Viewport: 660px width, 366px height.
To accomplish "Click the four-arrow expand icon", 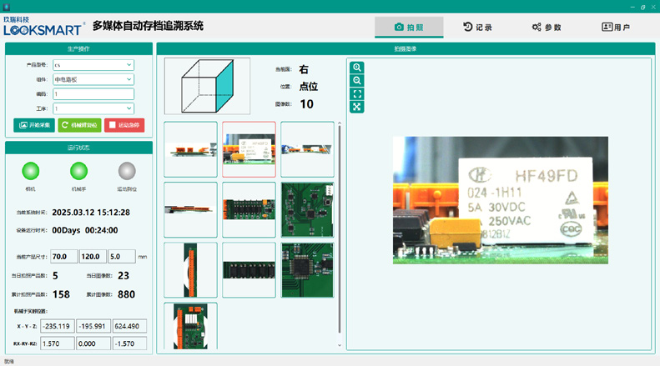I will point(357,107).
